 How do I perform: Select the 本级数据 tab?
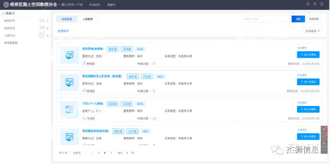point(67,19)
